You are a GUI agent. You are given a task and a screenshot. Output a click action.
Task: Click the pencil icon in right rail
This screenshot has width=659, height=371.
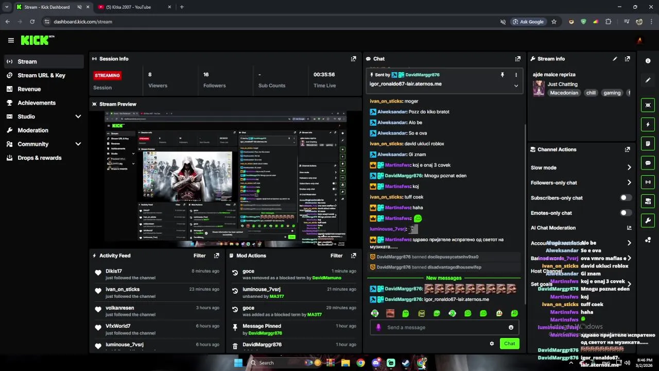click(648, 80)
